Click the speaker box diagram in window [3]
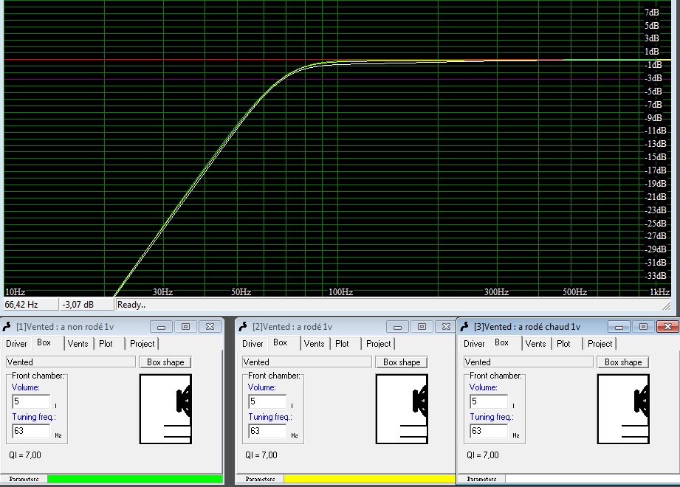680x487 pixels. [x=623, y=409]
